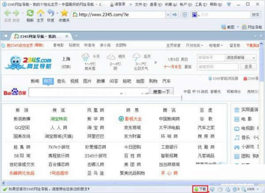This screenshot has height=193, width=265.
Task: Open the 影视大全 link
Action: coord(133,119)
